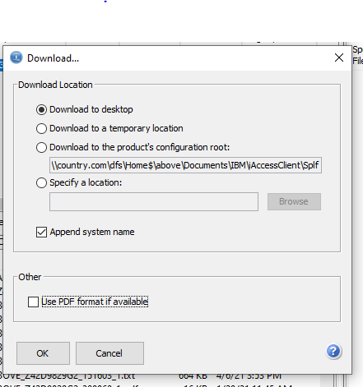Open help with the question mark icon
Screen dimensions: 363x387
coord(333,351)
